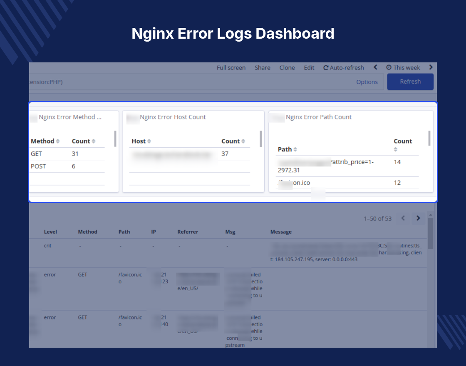Click the Level column header

[x=50, y=232]
